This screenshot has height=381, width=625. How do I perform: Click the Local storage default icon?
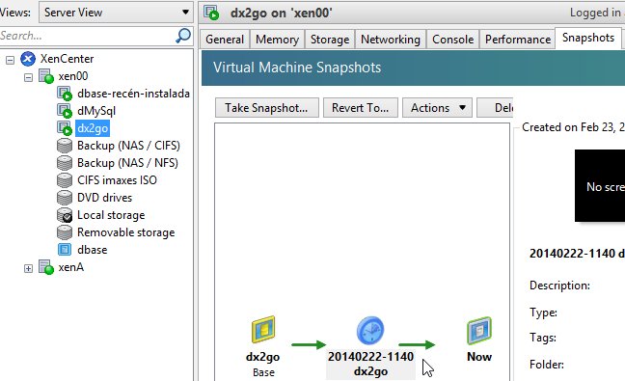point(65,215)
